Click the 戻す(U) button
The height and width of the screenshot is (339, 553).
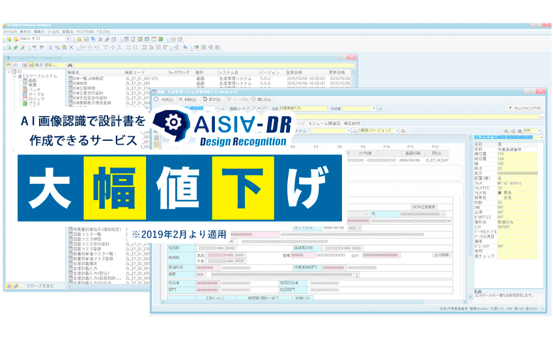(212, 100)
